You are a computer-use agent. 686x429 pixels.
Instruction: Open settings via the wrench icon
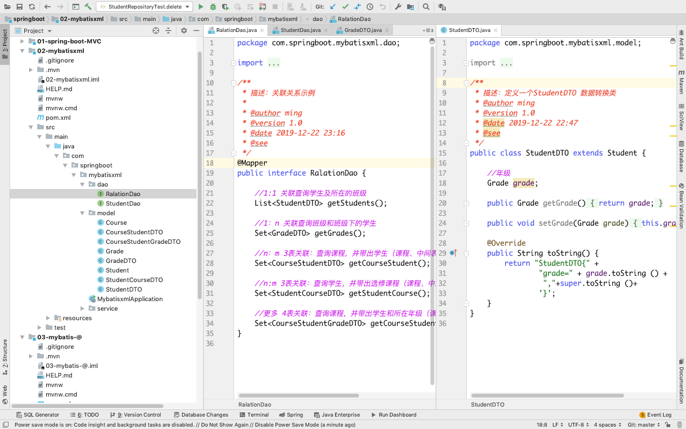tap(398, 7)
